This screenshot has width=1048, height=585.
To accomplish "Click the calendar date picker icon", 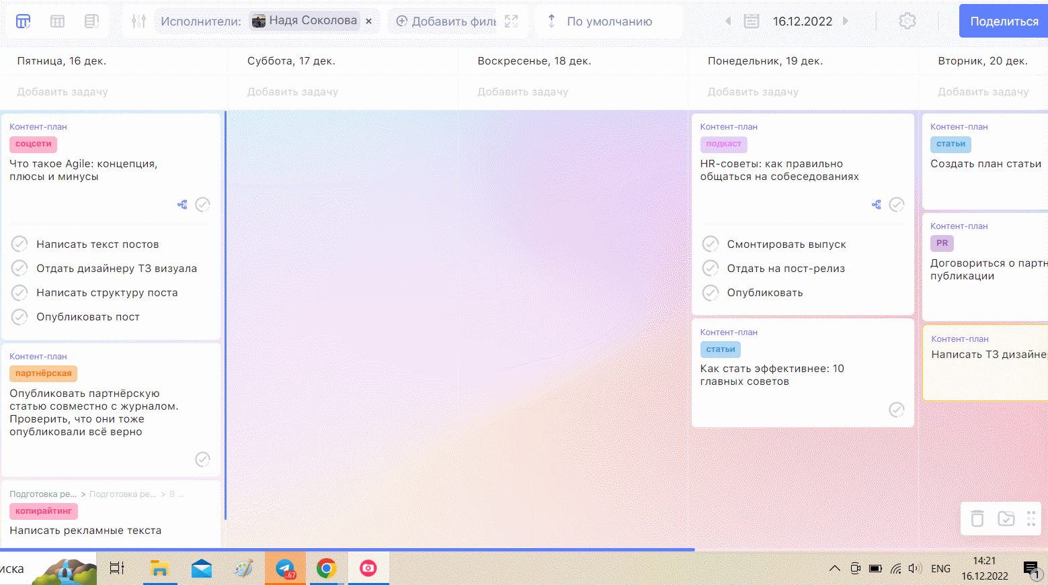I will pos(752,21).
